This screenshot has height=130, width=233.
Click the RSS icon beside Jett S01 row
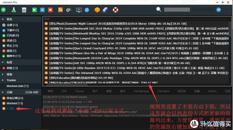pyautogui.click(x=46, y=63)
